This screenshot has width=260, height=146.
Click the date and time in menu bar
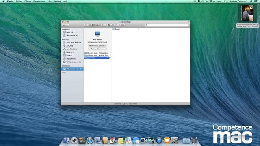coord(223,1)
